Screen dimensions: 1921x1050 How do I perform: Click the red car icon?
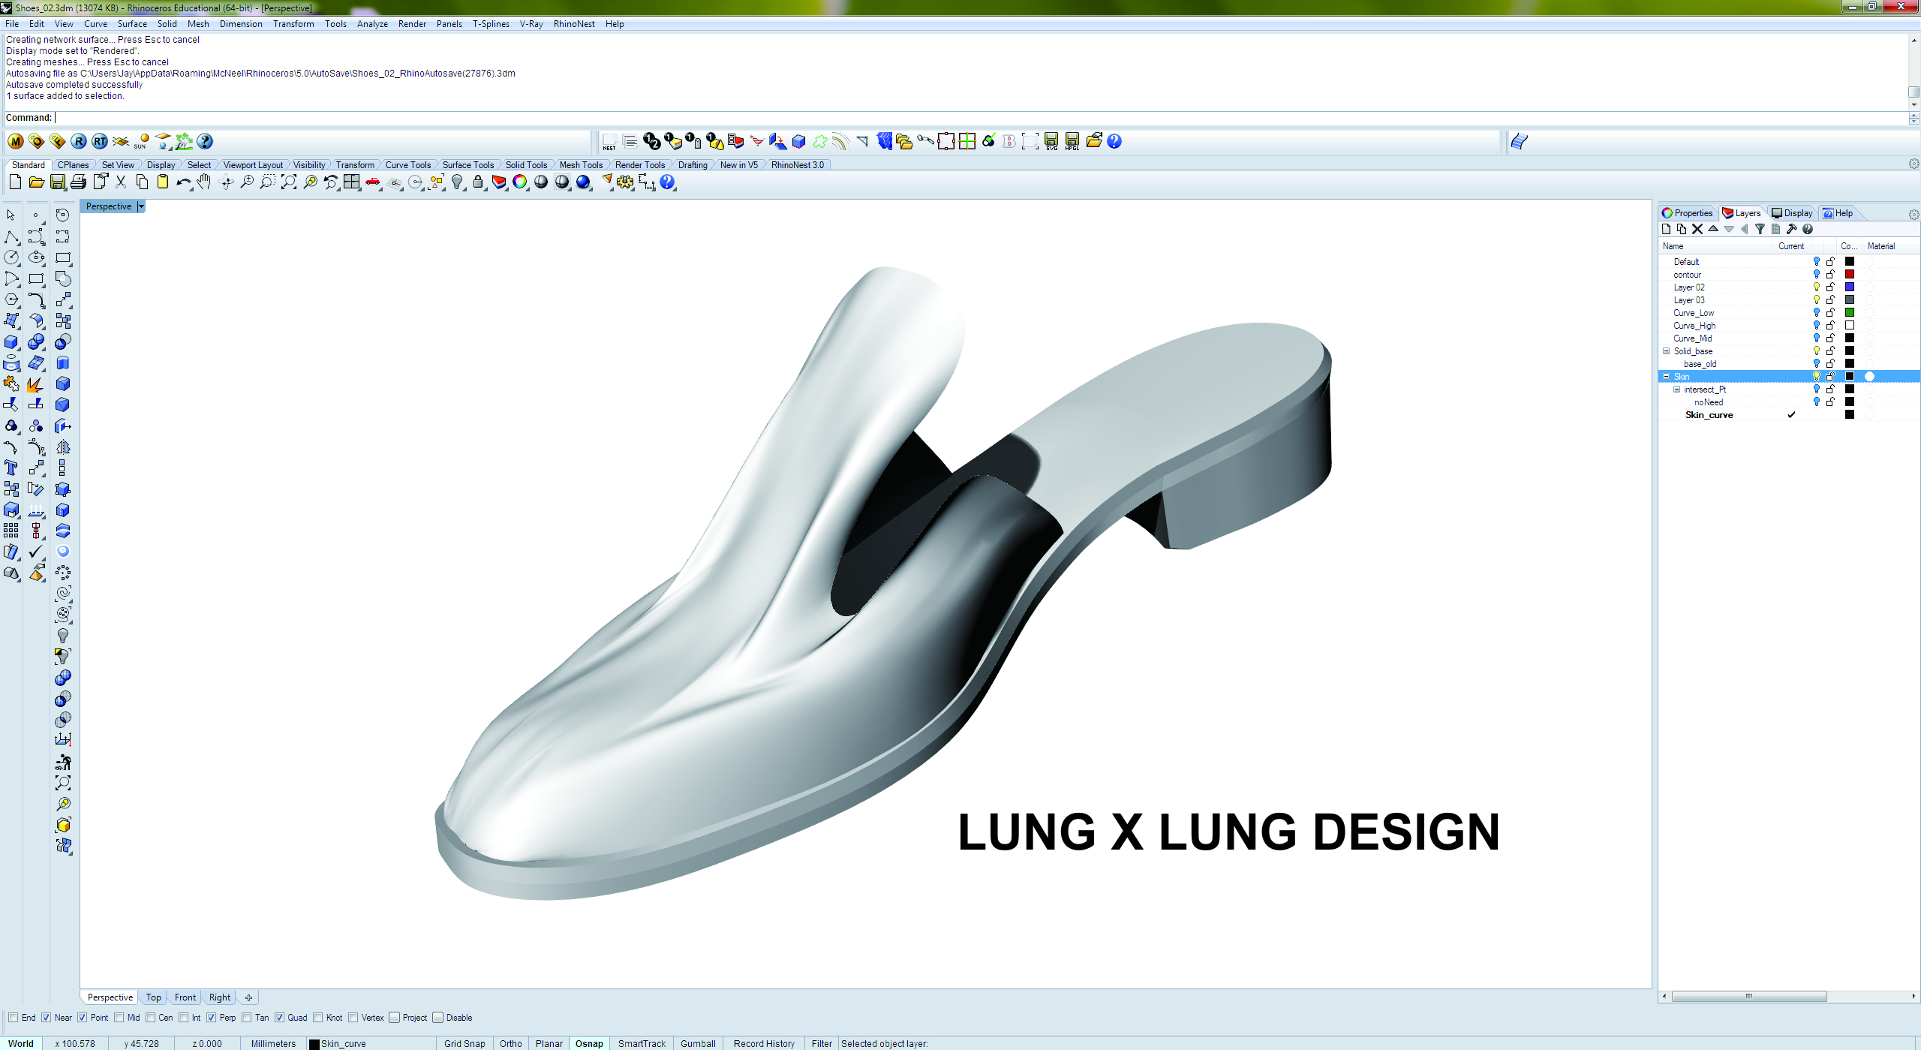[373, 182]
